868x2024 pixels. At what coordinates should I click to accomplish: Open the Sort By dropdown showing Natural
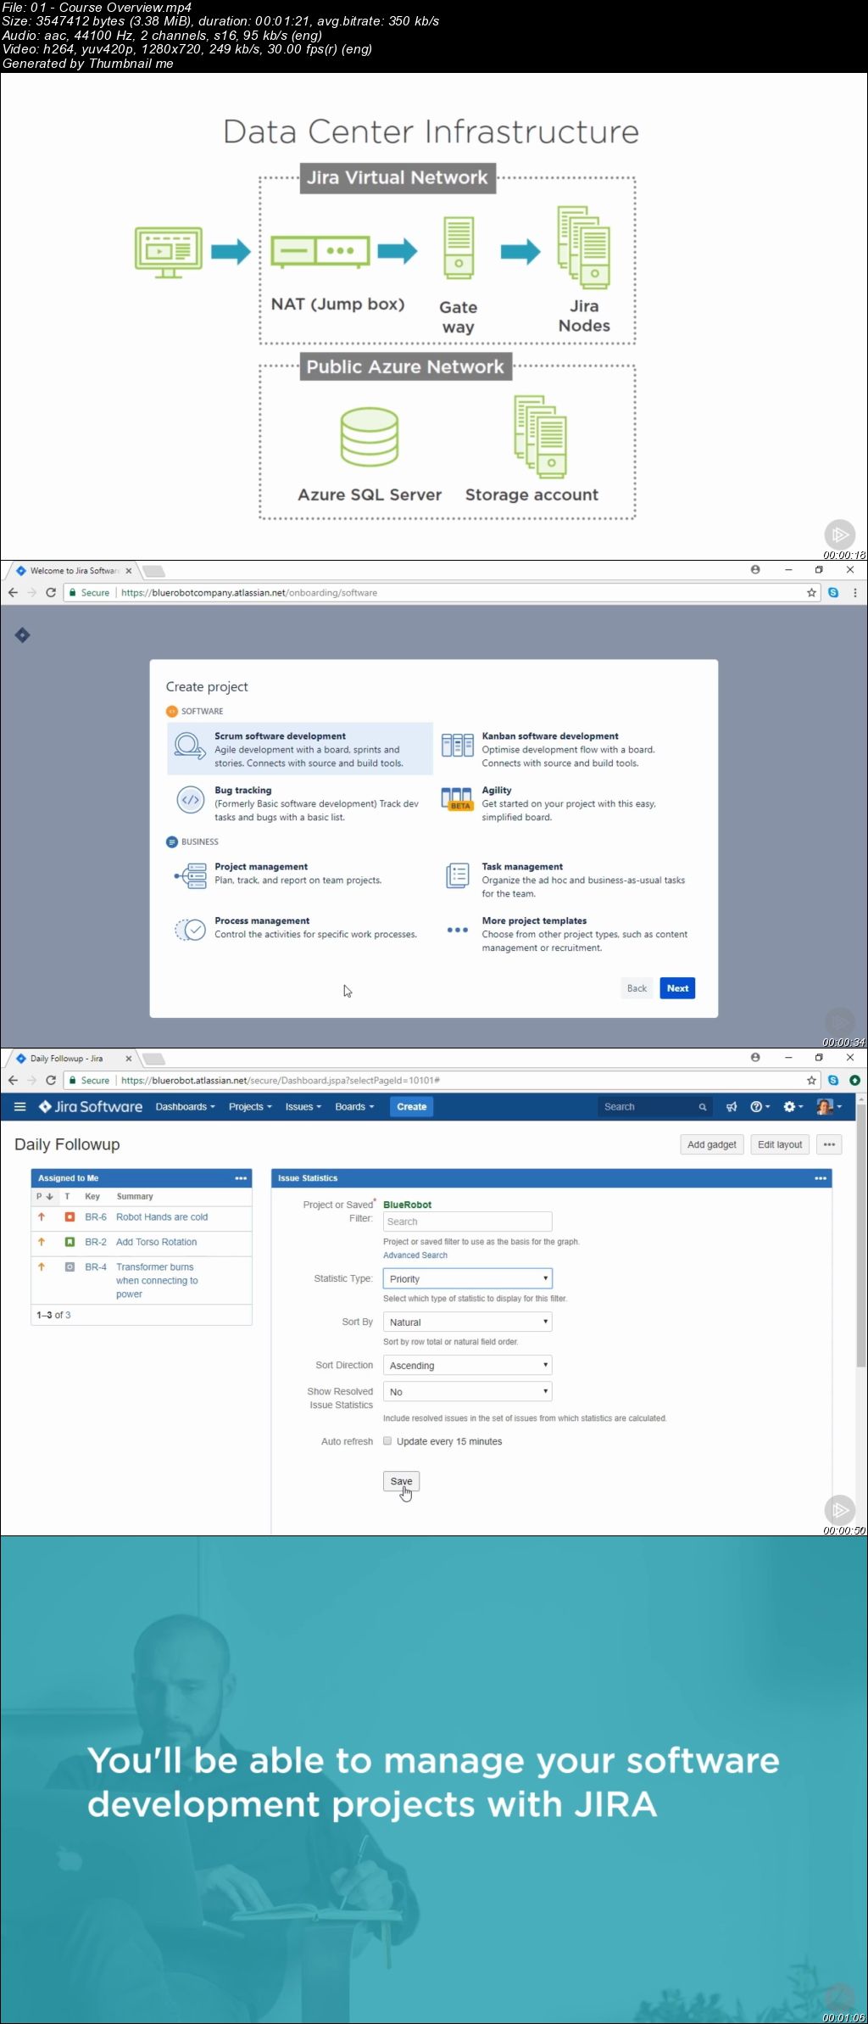468,1322
